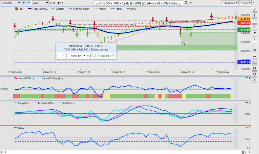
Task: Click the E-Mini S&P 500 symbol field
Action: pyautogui.click(x=138, y=3)
